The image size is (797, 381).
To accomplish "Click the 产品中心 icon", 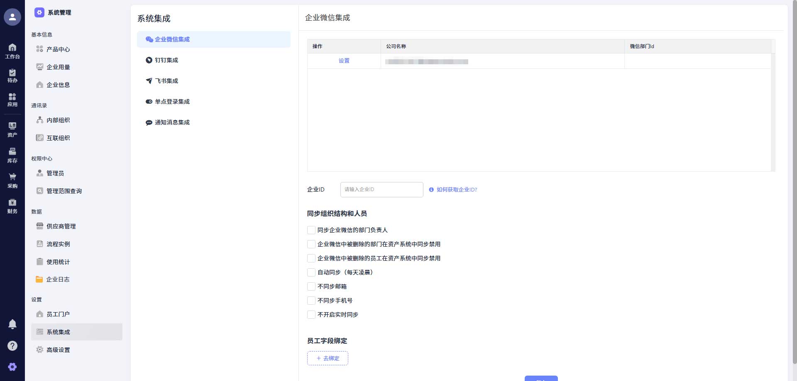I will click(x=40, y=49).
